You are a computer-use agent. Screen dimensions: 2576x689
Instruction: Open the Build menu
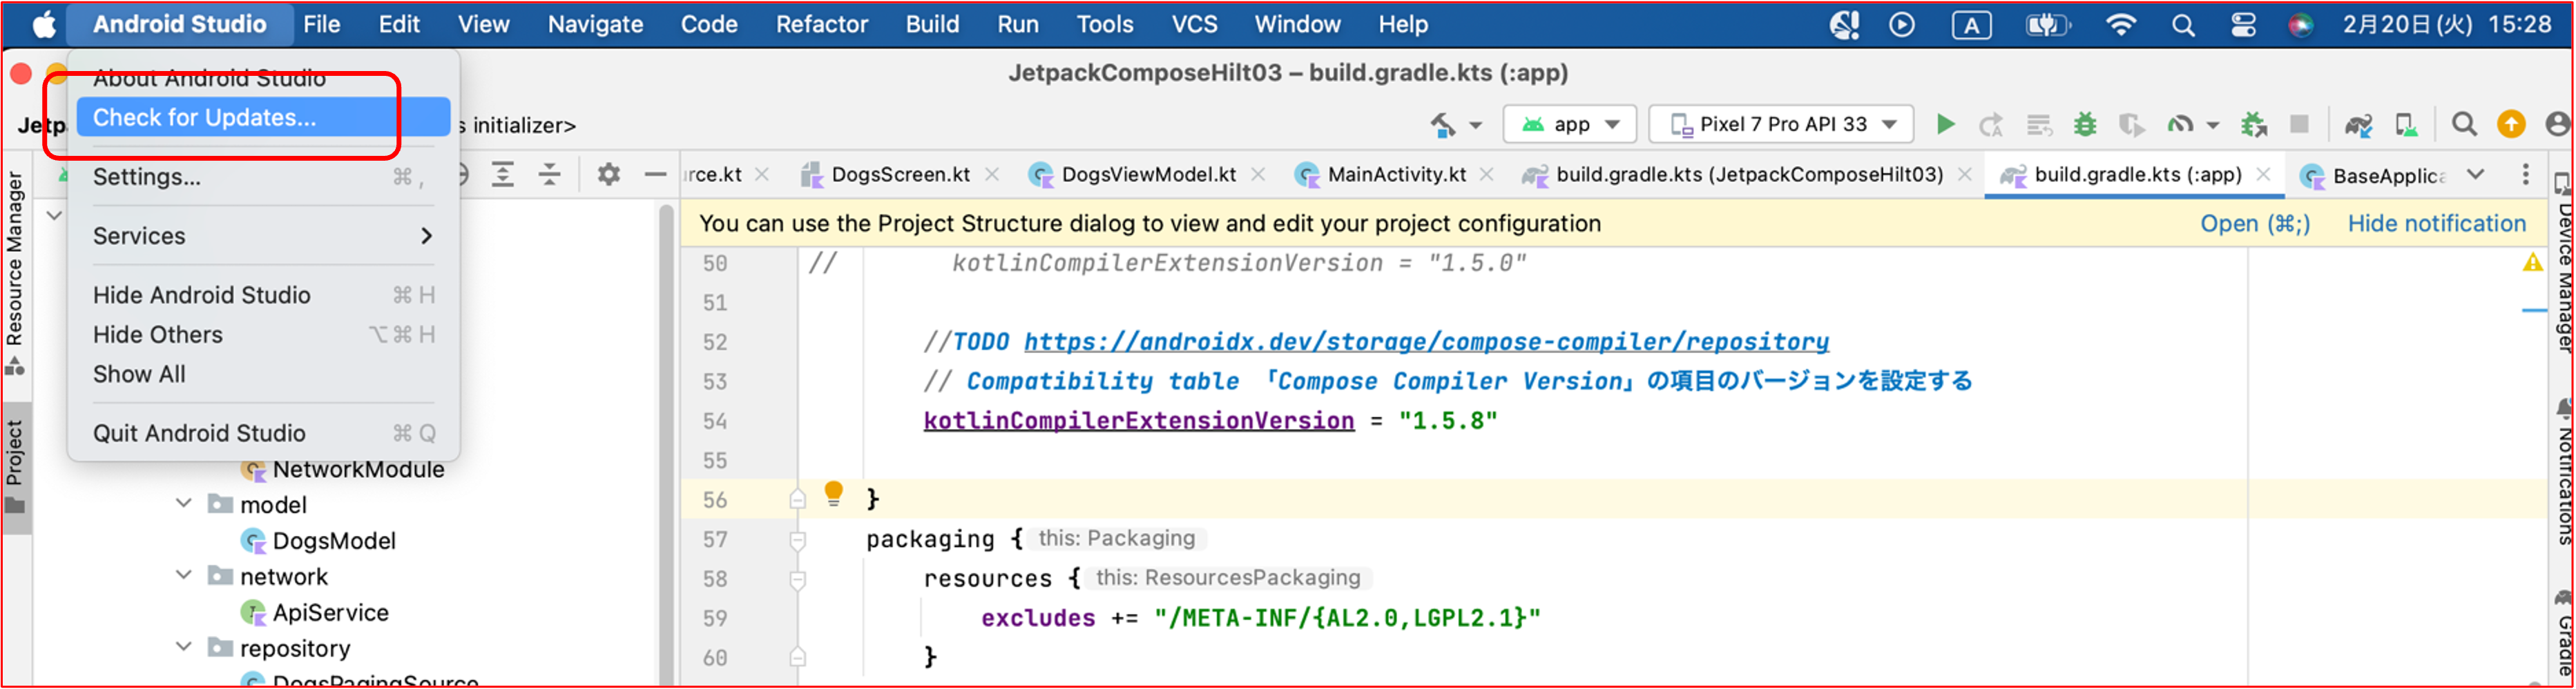932,25
